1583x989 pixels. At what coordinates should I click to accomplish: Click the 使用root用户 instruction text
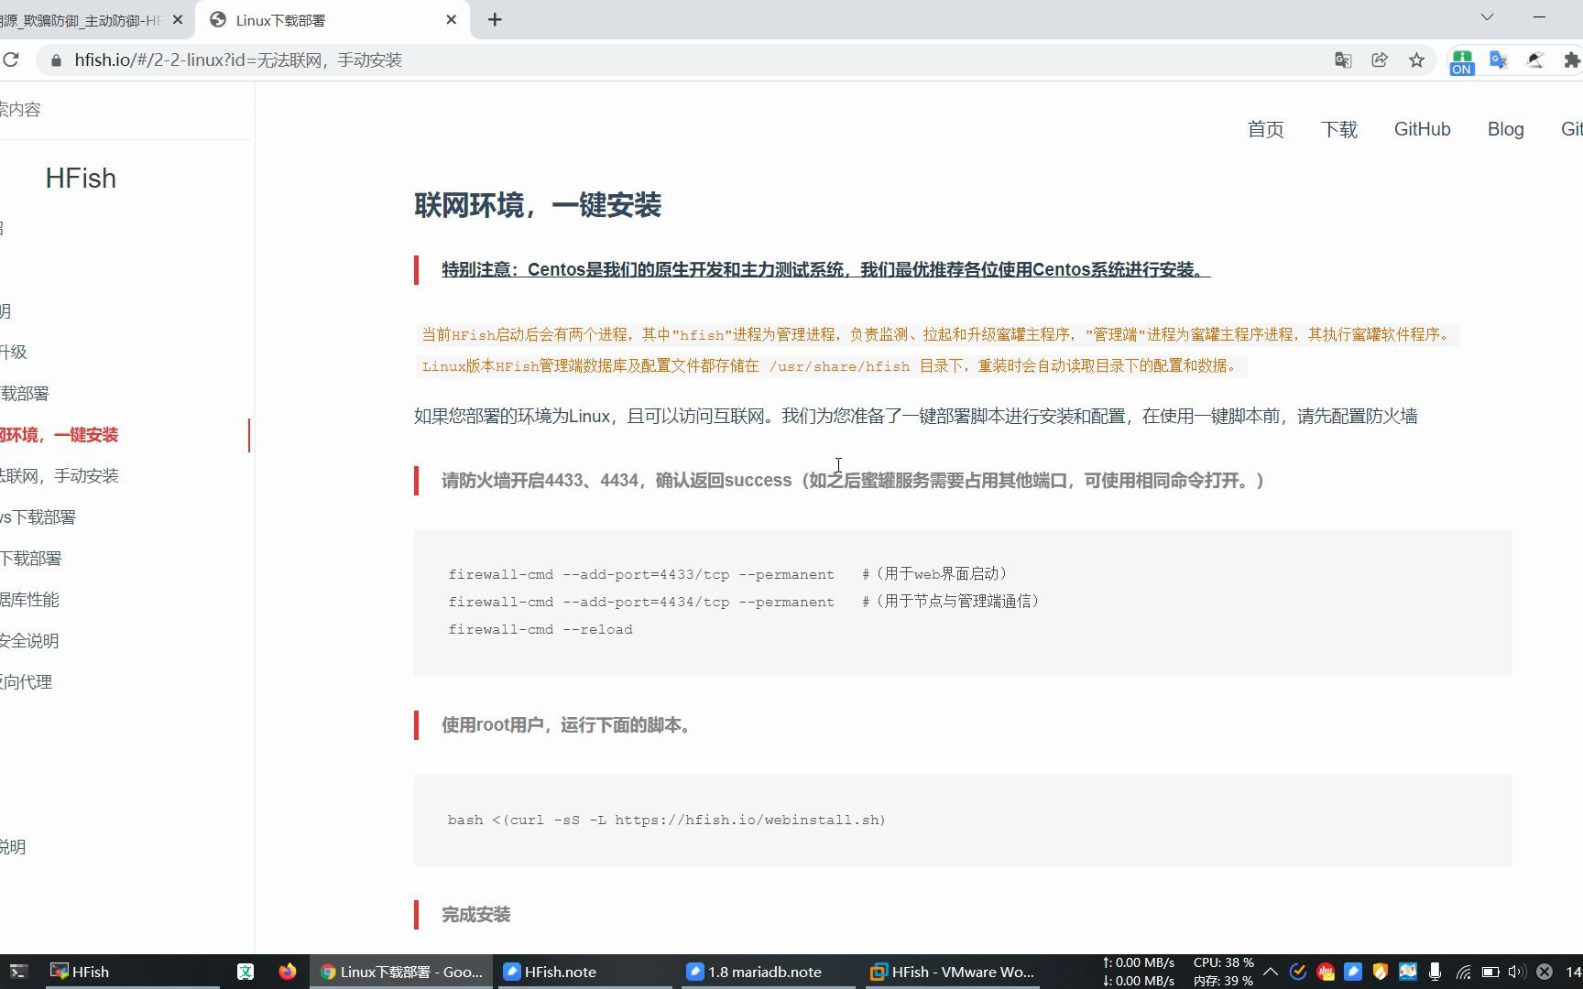click(x=568, y=725)
